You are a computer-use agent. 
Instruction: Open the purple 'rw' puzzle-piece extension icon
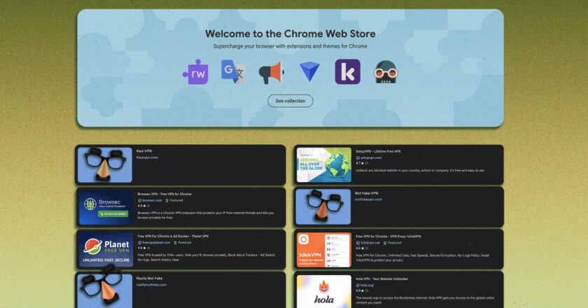tap(196, 71)
